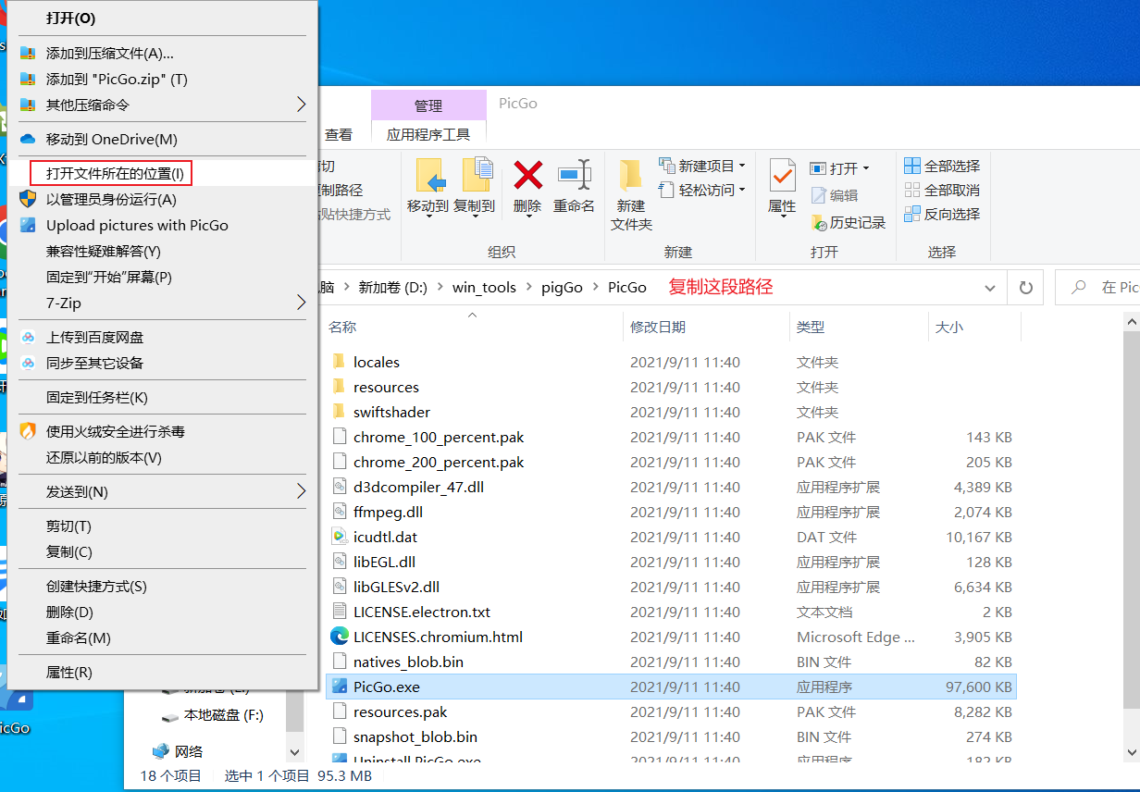Click the 全部选择 select all icon
Viewport: 1140px width, 792px height.
(x=912, y=166)
